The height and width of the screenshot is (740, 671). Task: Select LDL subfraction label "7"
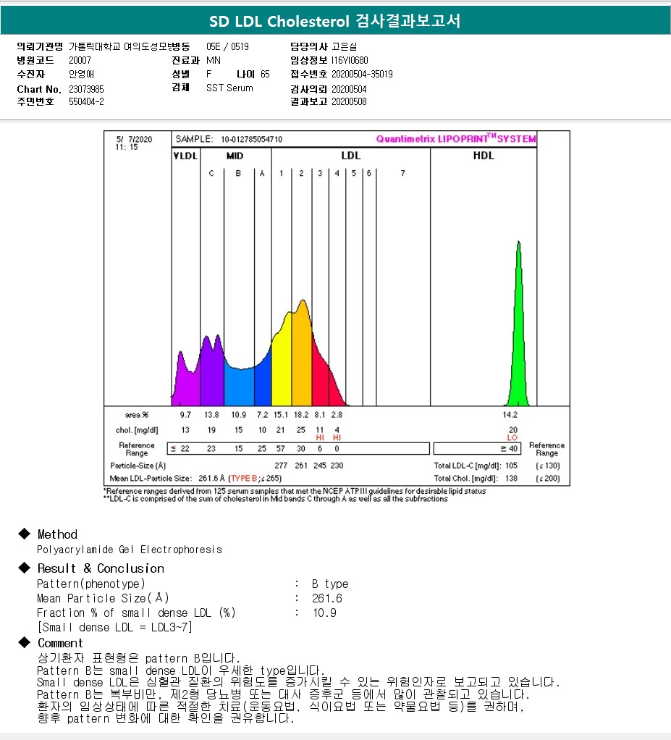402,173
